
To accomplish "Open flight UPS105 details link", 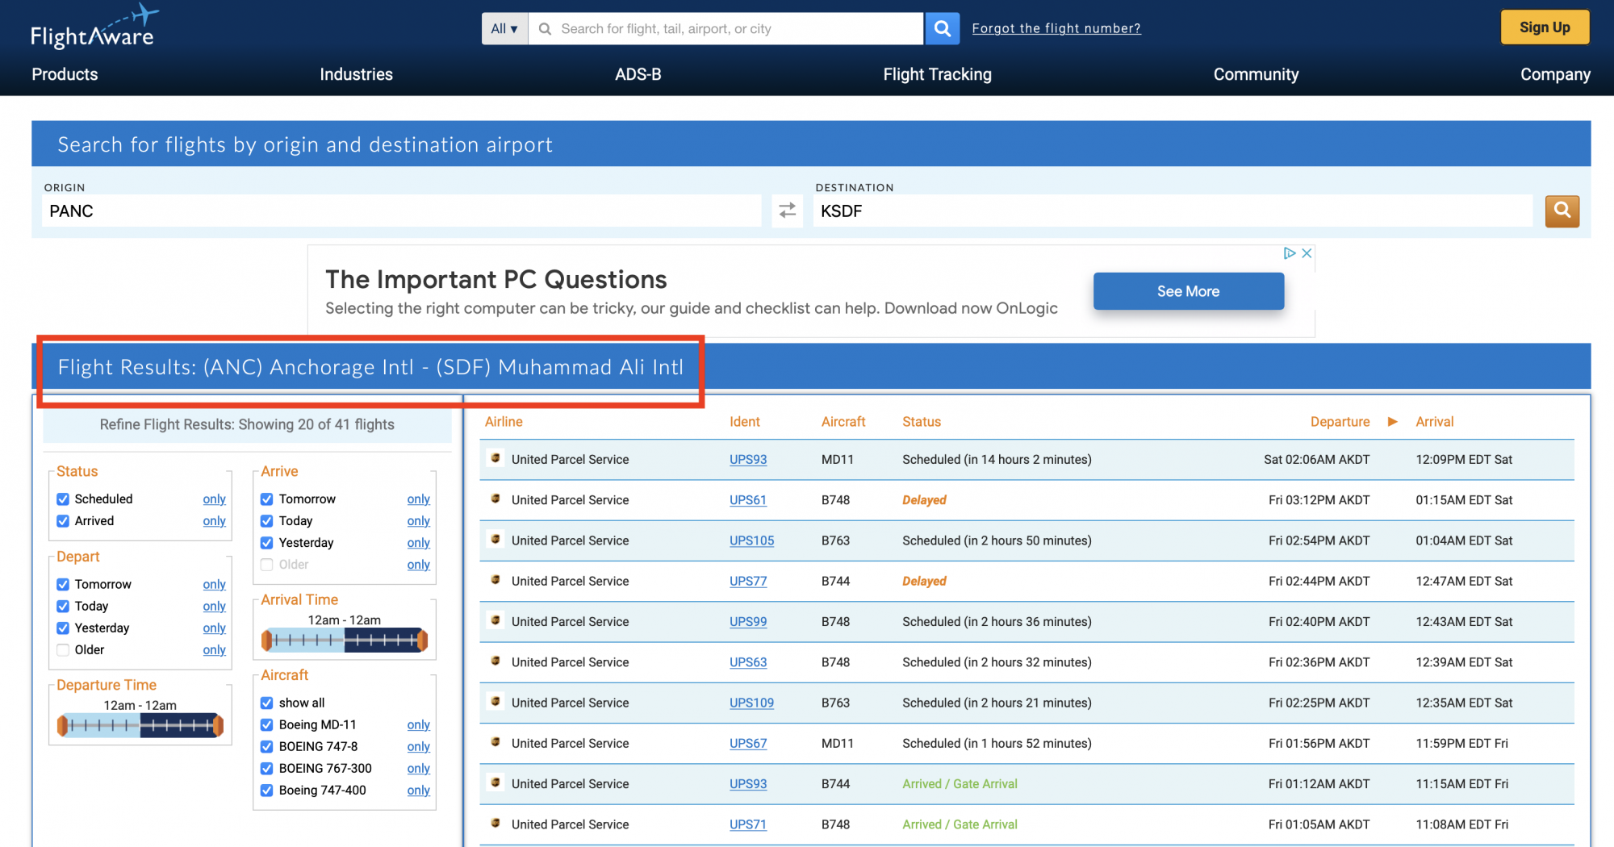I will (751, 540).
